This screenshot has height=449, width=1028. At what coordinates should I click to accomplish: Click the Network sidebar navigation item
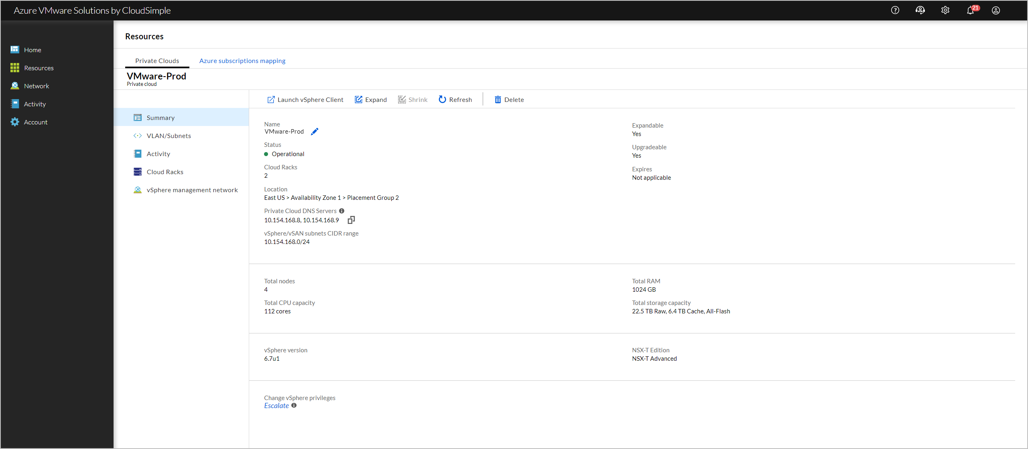click(x=37, y=86)
